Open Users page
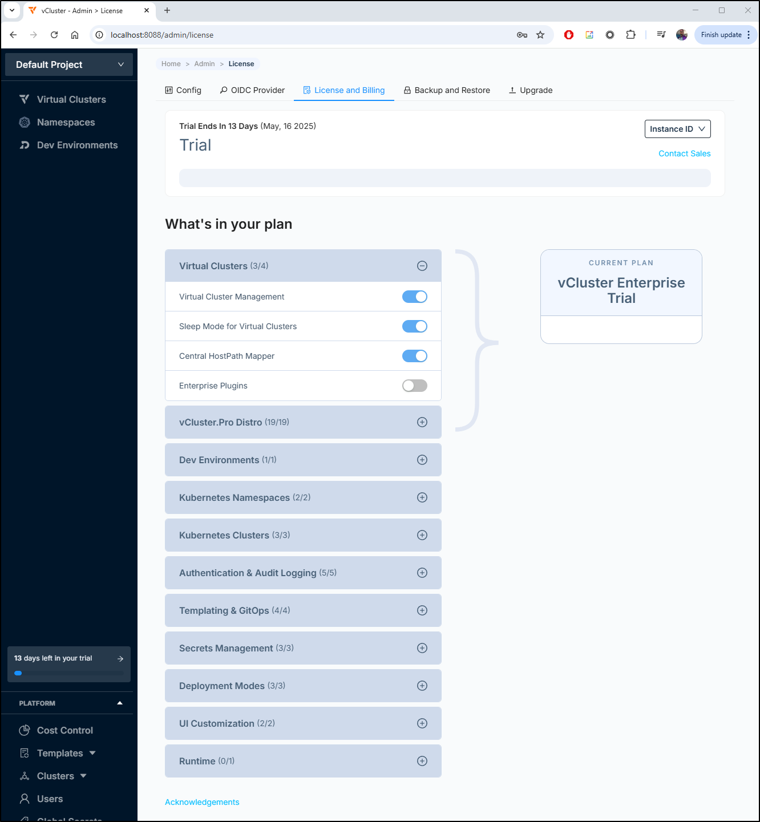Image resolution: width=760 pixels, height=822 pixels. 50,799
